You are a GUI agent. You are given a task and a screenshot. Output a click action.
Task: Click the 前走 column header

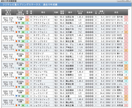coord(116,12)
